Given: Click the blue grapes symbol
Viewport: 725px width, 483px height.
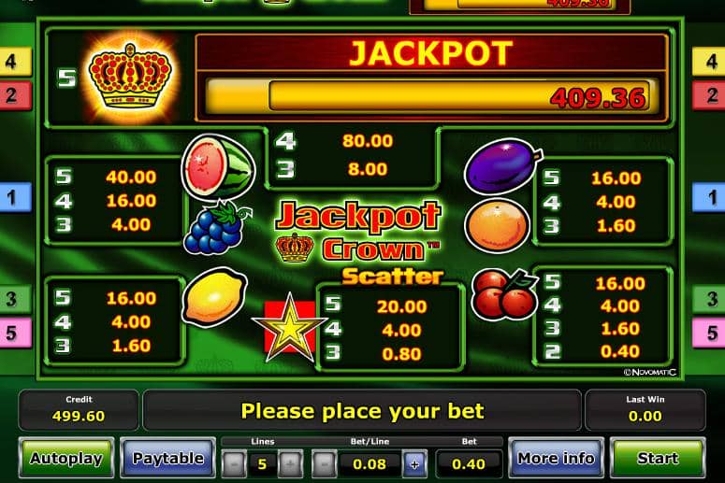Looking at the screenshot, I should [x=215, y=228].
